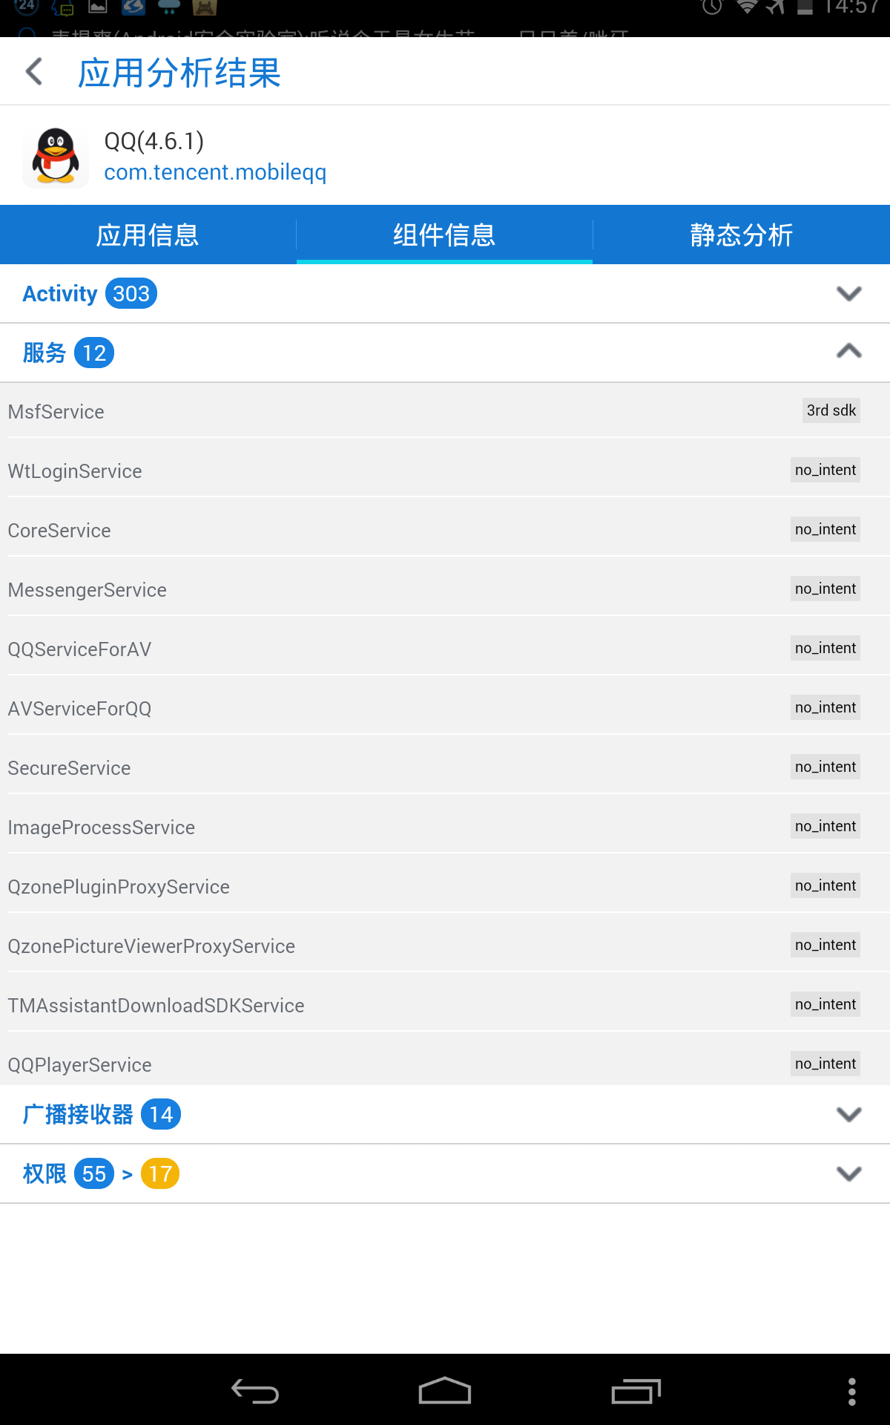This screenshot has height=1425, width=890.
Task: Open the com.tencent.mobileqq package link
Action: (x=215, y=172)
